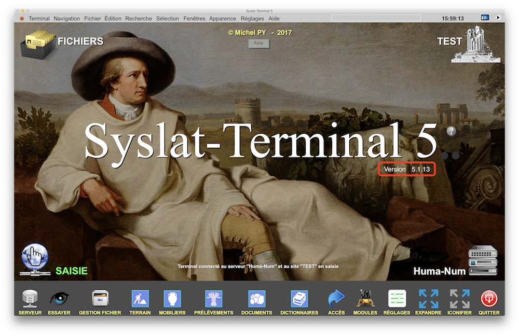Click the Huma-Num server rack icon
The width and height of the screenshot is (519, 336).
(x=483, y=260)
